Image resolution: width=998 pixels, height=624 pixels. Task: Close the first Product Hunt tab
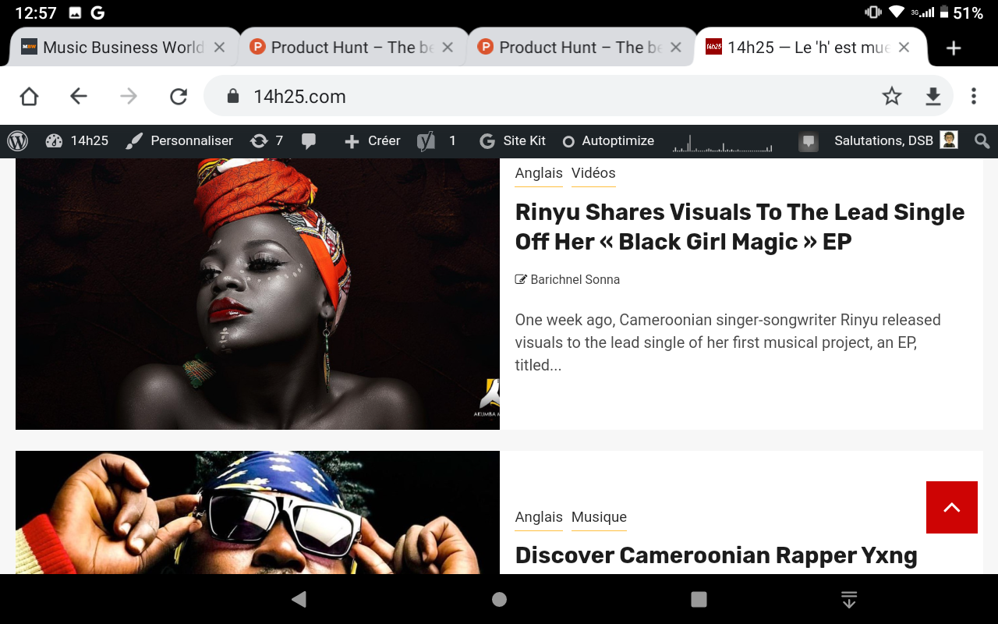tap(448, 48)
